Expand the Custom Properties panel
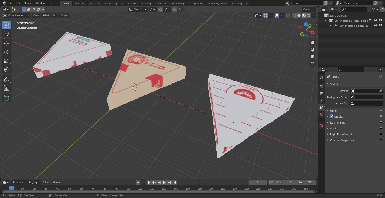 coord(342,140)
